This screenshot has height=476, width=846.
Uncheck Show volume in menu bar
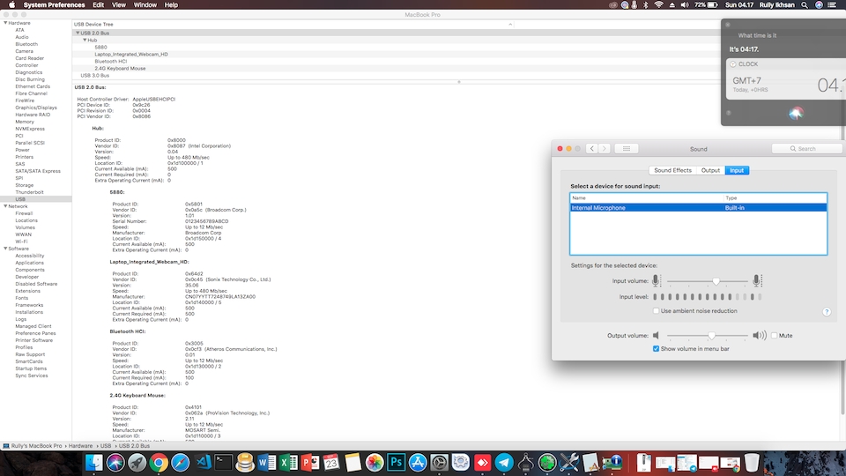(x=656, y=349)
